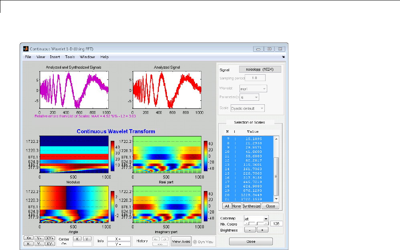Click the X- zoom out button
Screen dimensions: 400x250
coord(28,244)
